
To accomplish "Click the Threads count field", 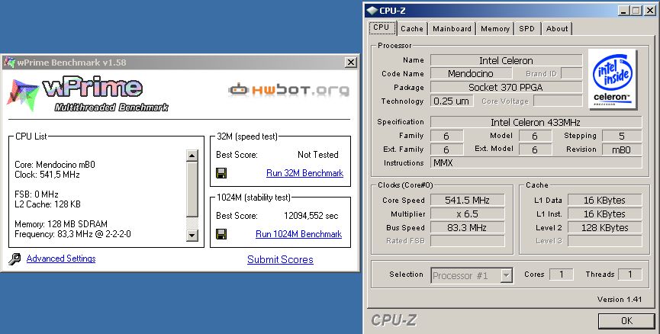I will (x=630, y=275).
